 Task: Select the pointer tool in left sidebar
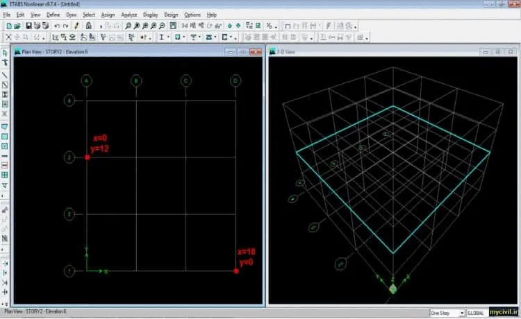(5, 53)
